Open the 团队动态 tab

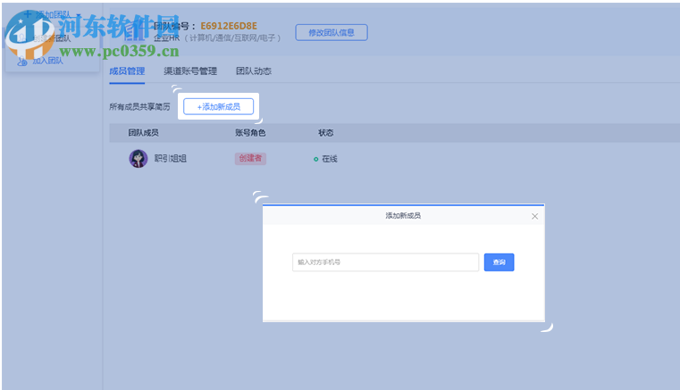(x=254, y=71)
